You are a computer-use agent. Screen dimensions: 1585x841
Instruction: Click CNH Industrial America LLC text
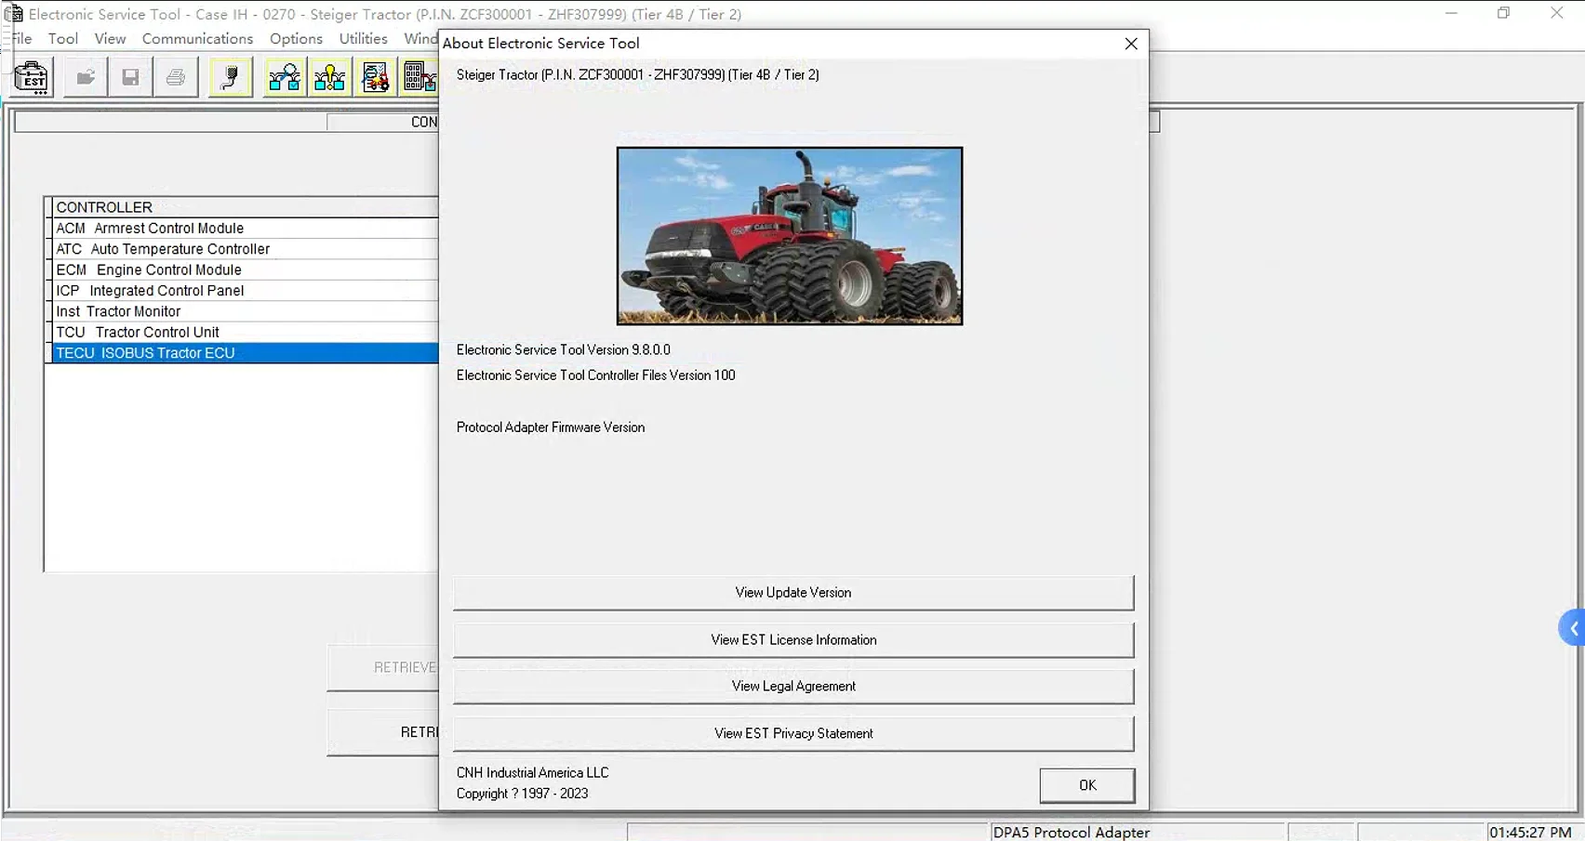[x=533, y=773]
